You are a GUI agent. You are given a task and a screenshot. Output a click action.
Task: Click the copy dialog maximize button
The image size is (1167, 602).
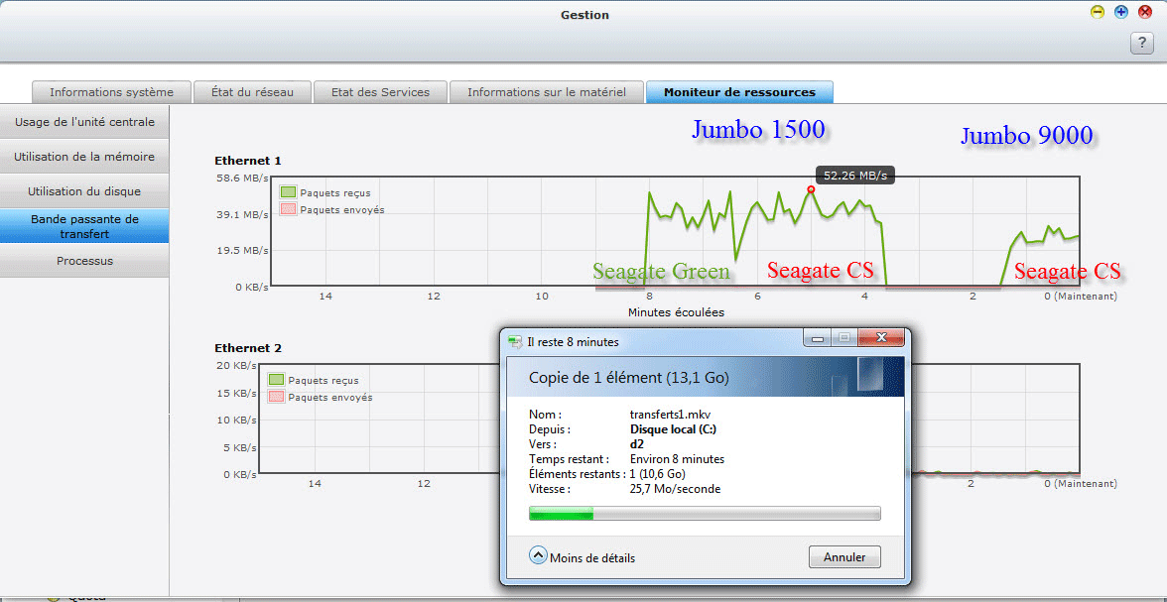[843, 338]
